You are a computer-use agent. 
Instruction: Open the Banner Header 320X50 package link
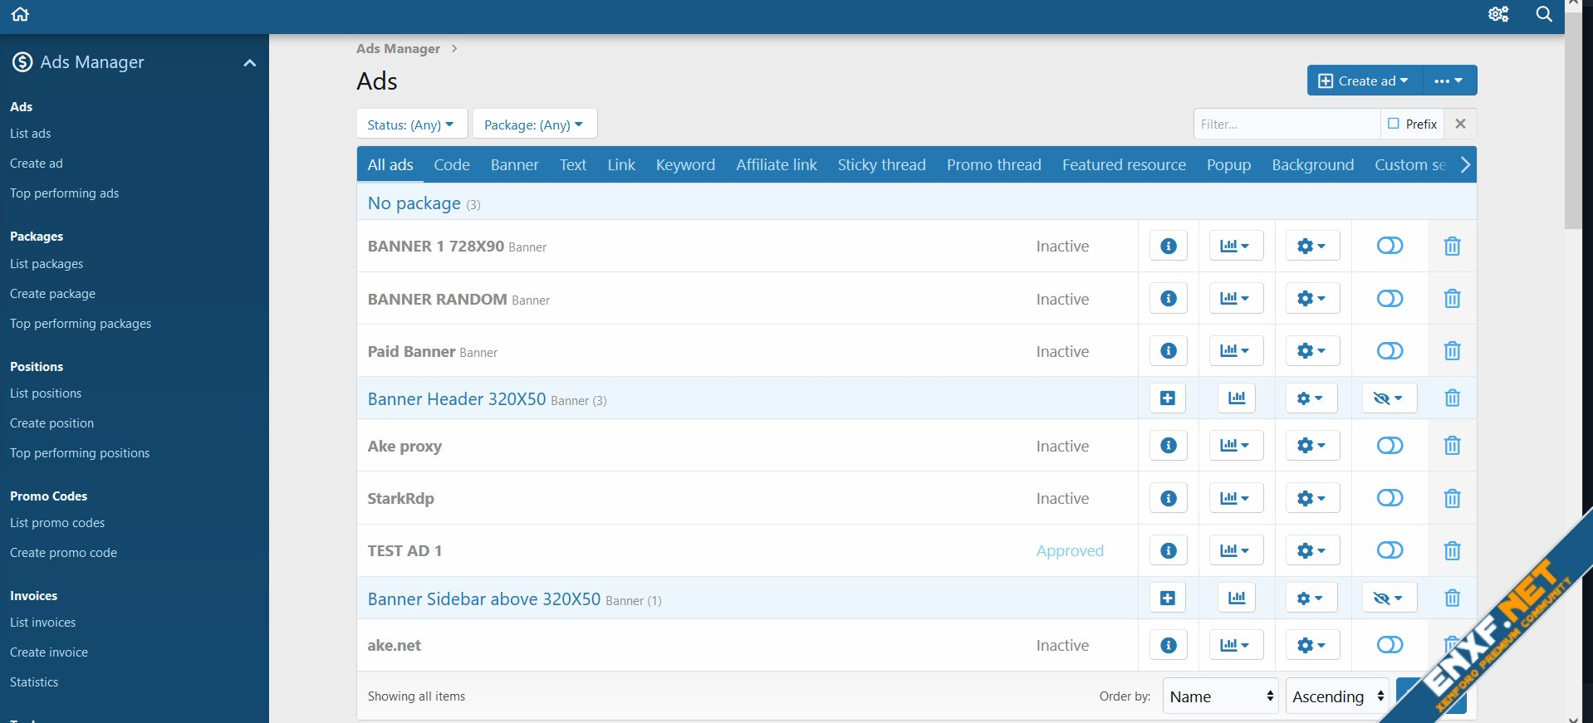[x=457, y=399]
